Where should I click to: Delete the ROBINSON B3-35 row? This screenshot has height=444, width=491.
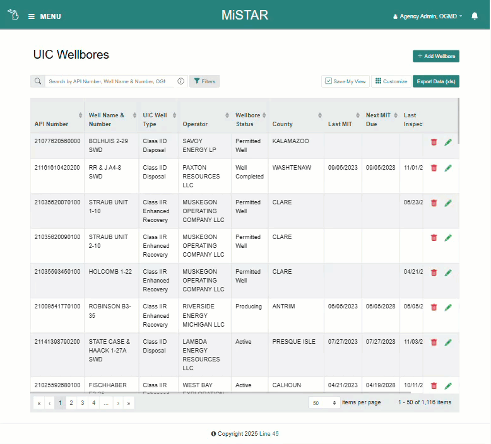point(434,307)
